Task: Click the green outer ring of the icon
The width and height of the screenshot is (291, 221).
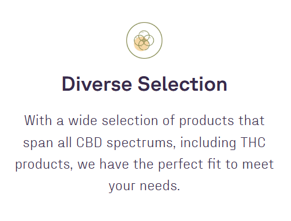Action: click(x=144, y=40)
